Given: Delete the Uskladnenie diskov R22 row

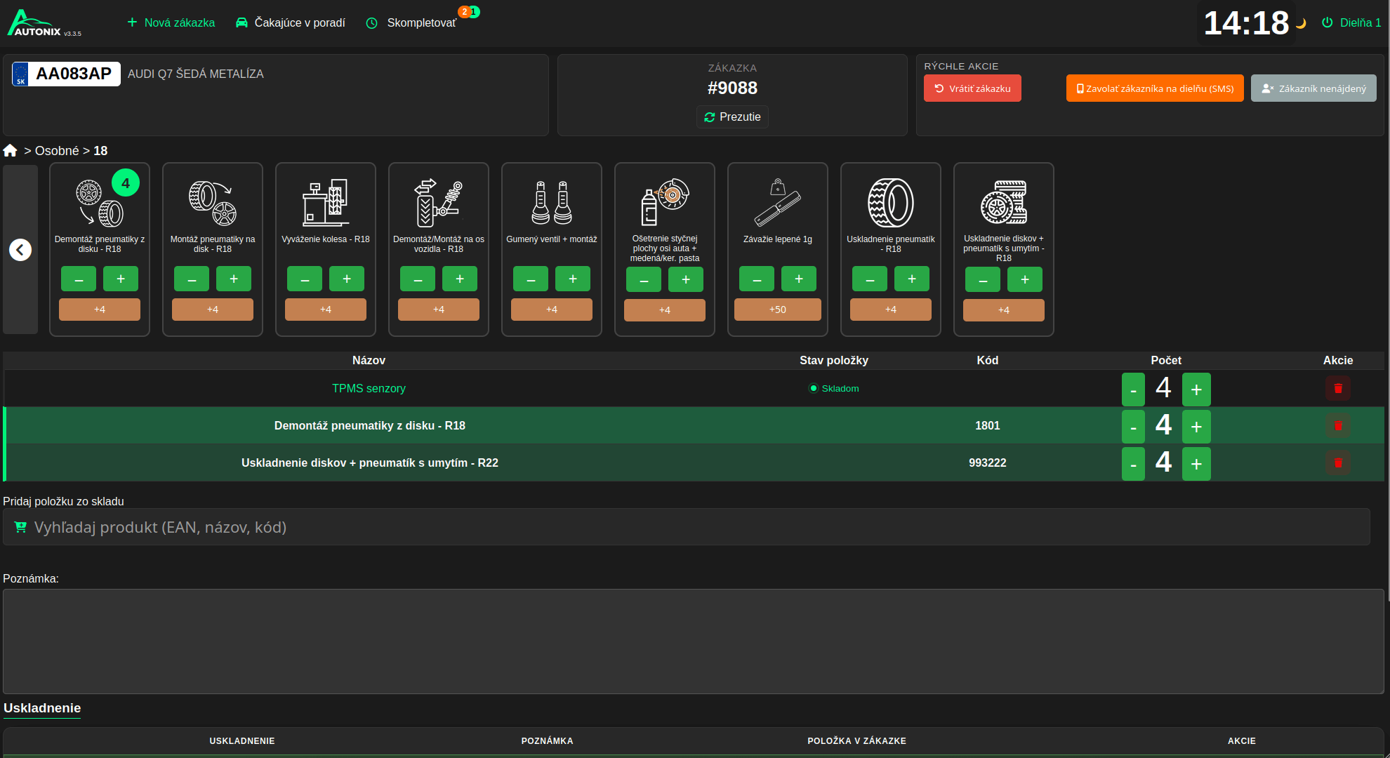Looking at the screenshot, I should (x=1337, y=463).
